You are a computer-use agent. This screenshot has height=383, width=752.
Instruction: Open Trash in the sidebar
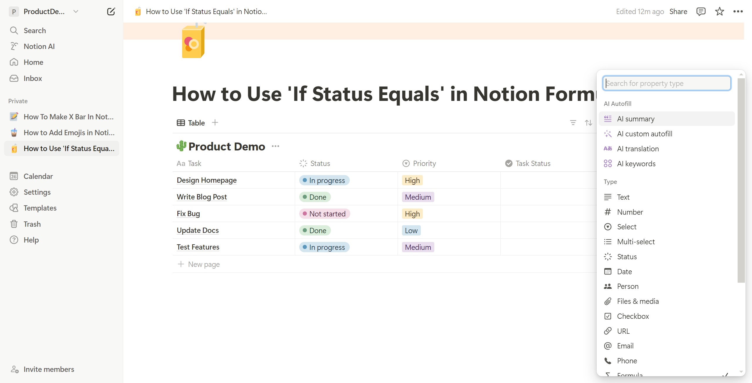pyautogui.click(x=62, y=224)
